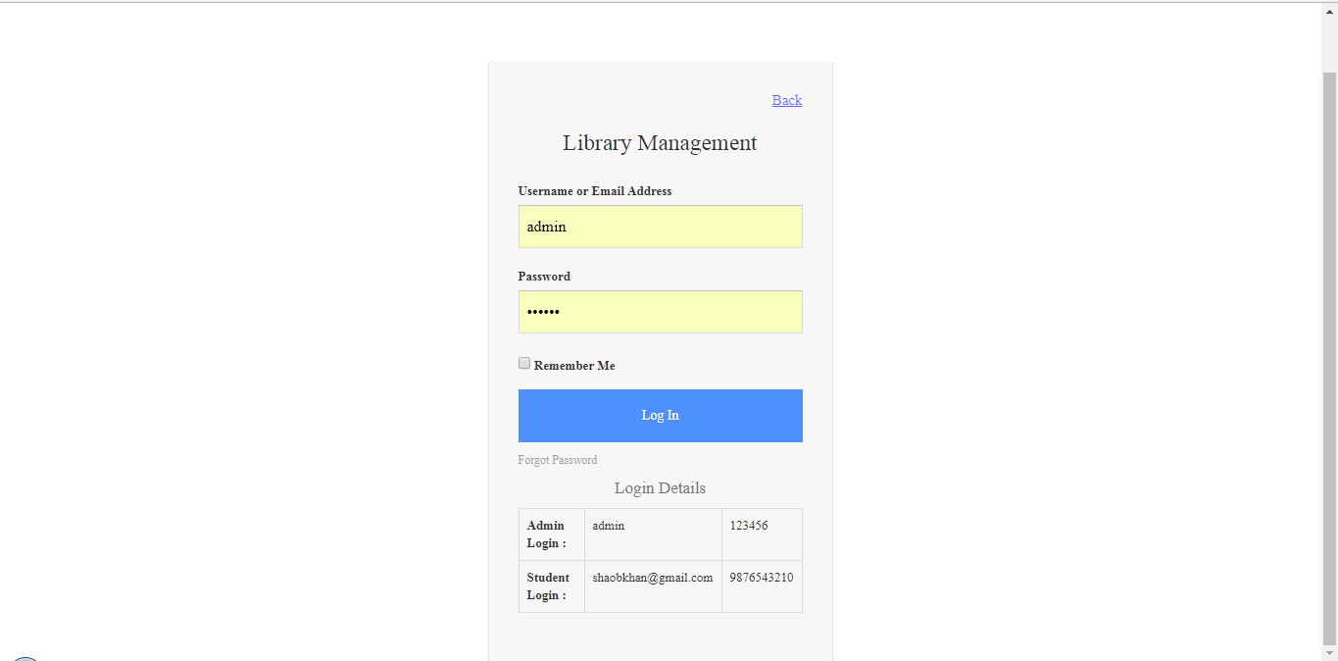Focus the Username or Email Address field
1338x661 pixels.
(x=661, y=227)
